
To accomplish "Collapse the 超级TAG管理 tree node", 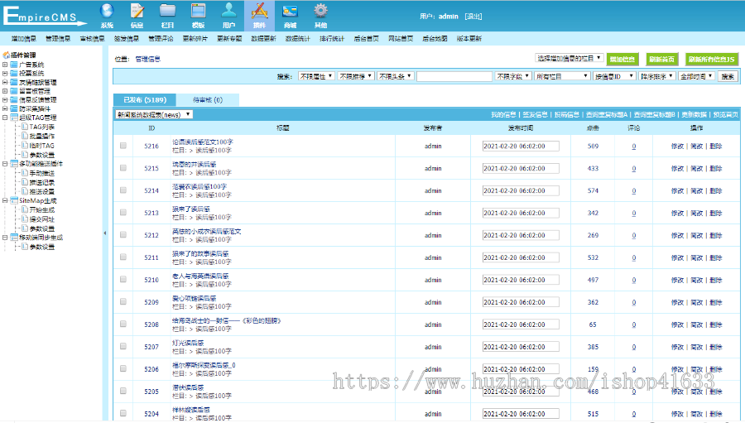I will tap(5, 118).
